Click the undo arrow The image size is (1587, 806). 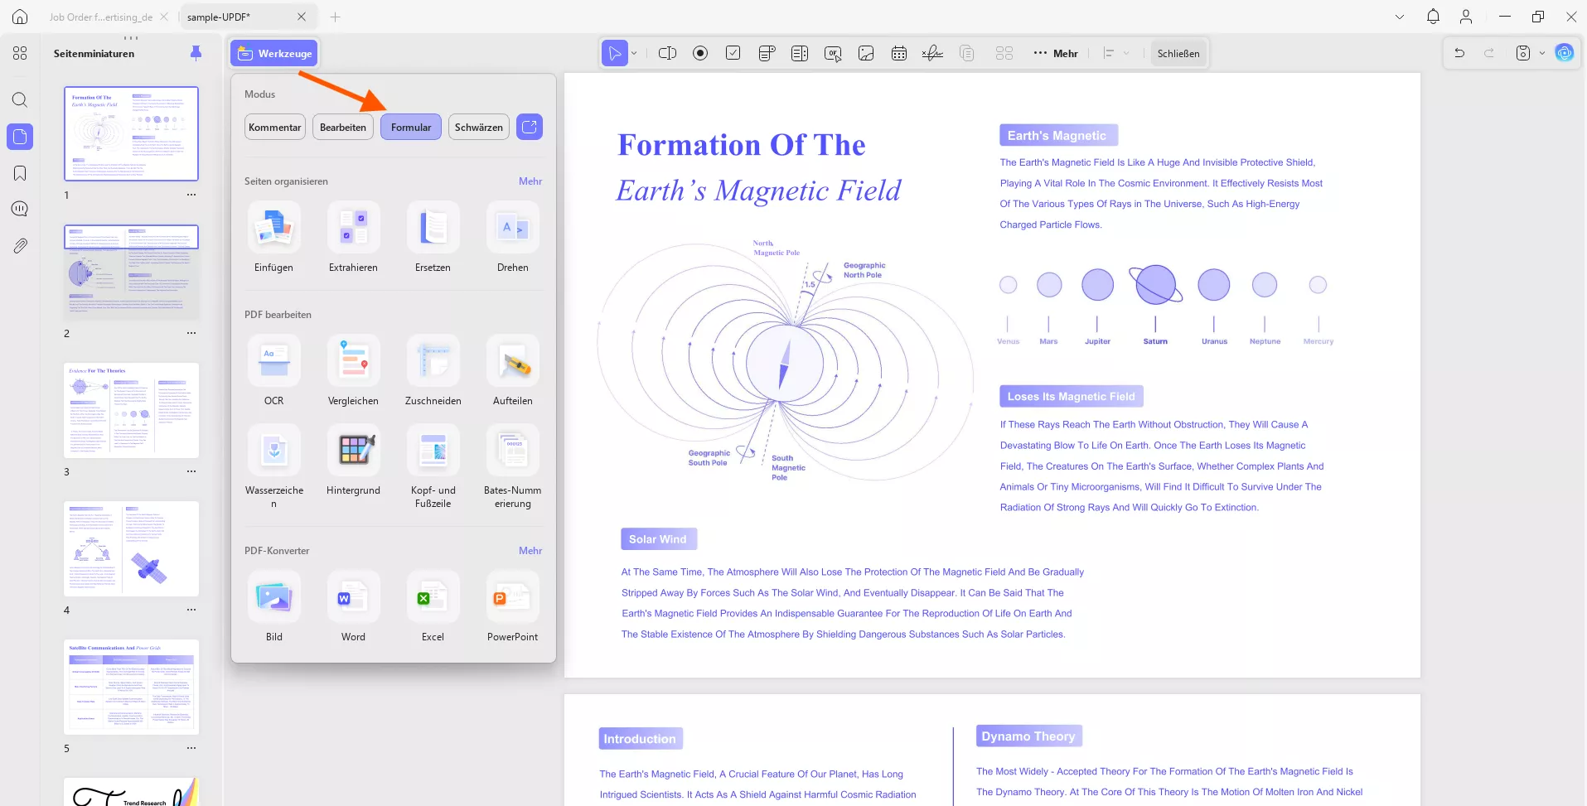[x=1459, y=53]
